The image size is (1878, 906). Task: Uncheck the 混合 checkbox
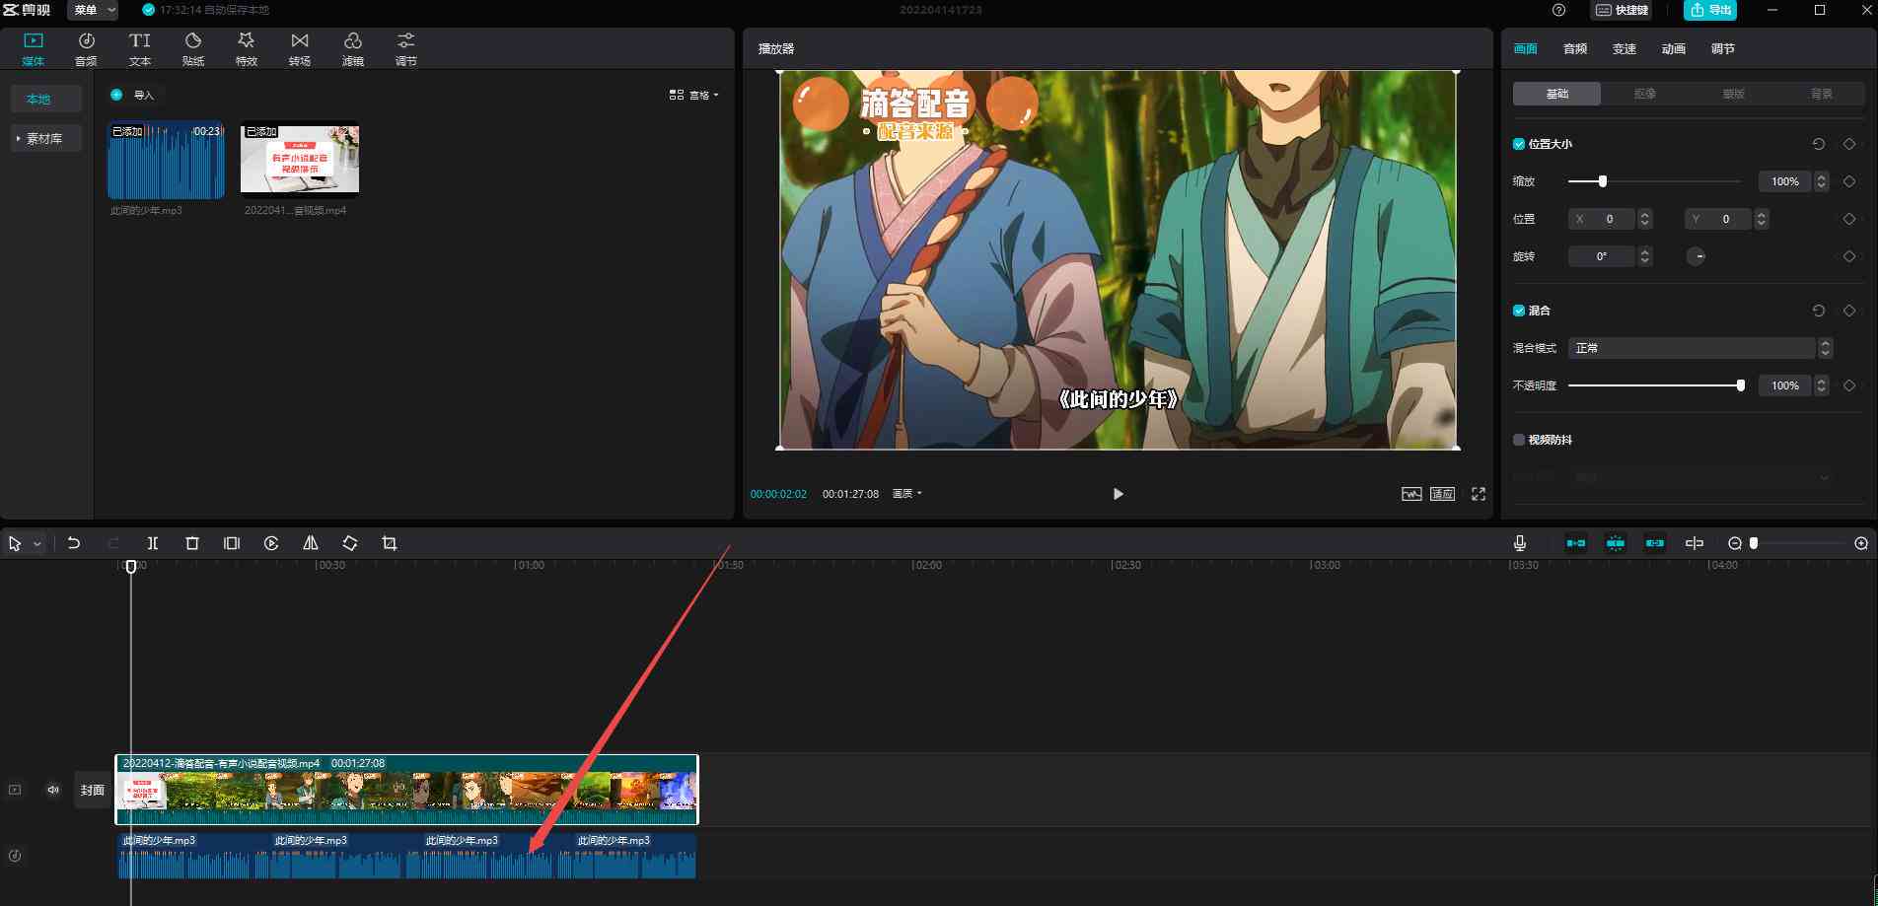coord(1519,311)
